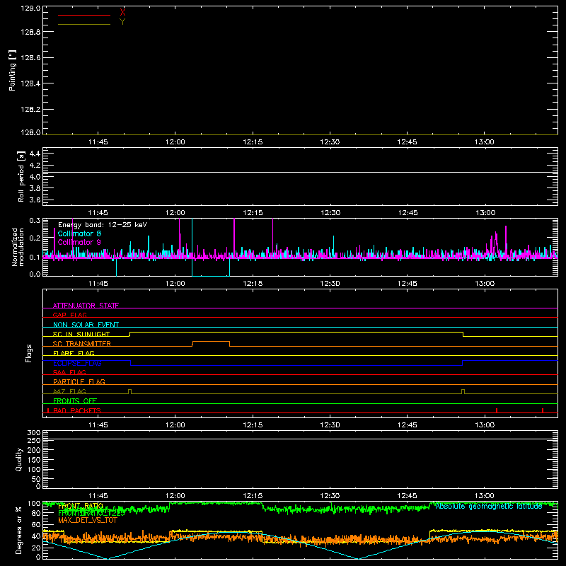Click the 4.0 tick on Roll period axis
The width and height of the screenshot is (566, 566).
(x=35, y=177)
